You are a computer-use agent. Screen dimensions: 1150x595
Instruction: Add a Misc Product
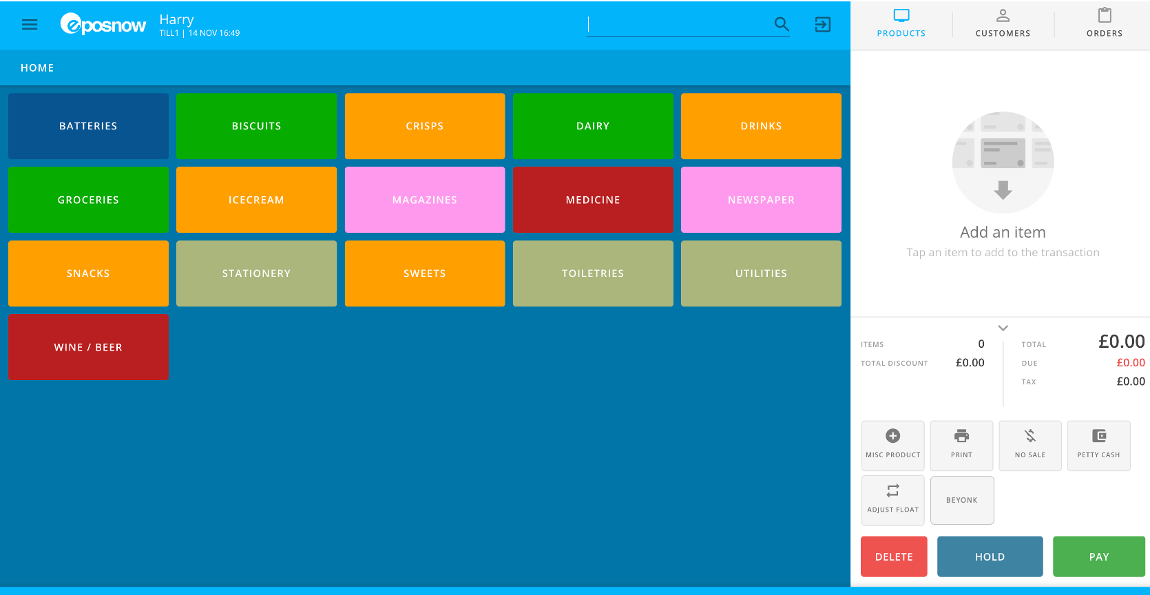892,445
